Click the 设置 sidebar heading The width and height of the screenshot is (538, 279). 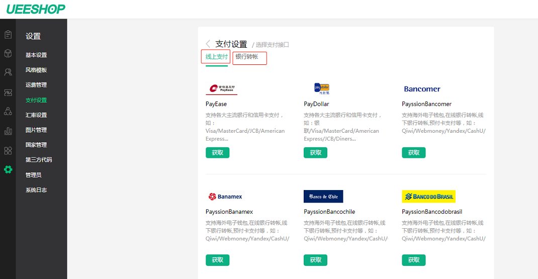[33, 36]
